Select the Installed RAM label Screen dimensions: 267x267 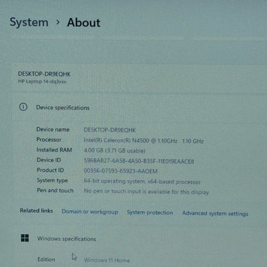pyautogui.click(x=54, y=150)
